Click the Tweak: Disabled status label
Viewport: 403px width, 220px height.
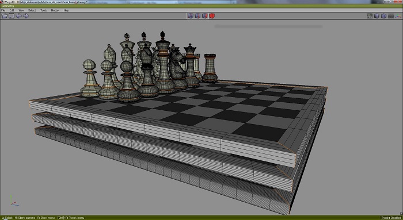pos(391,218)
